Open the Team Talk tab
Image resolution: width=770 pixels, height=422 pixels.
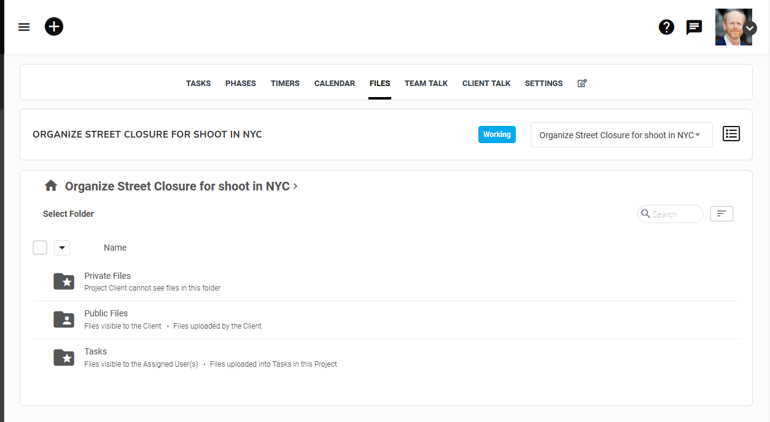(x=426, y=83)
